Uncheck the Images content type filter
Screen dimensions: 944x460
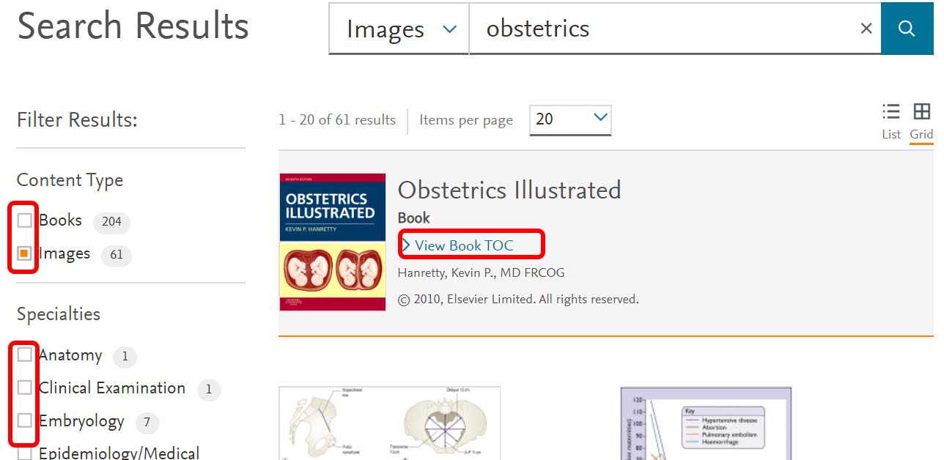[25, 253]
